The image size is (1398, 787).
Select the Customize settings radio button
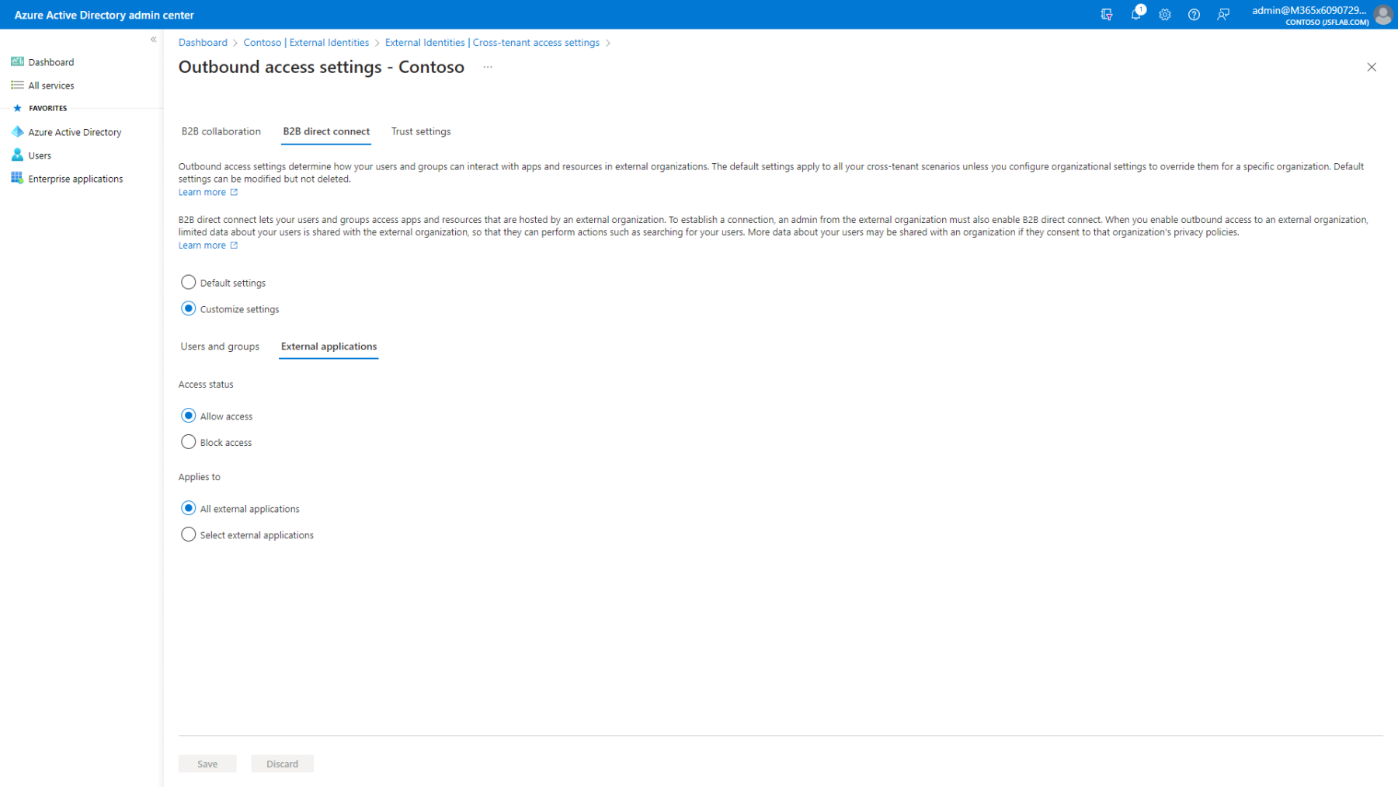tap(188, 308)
